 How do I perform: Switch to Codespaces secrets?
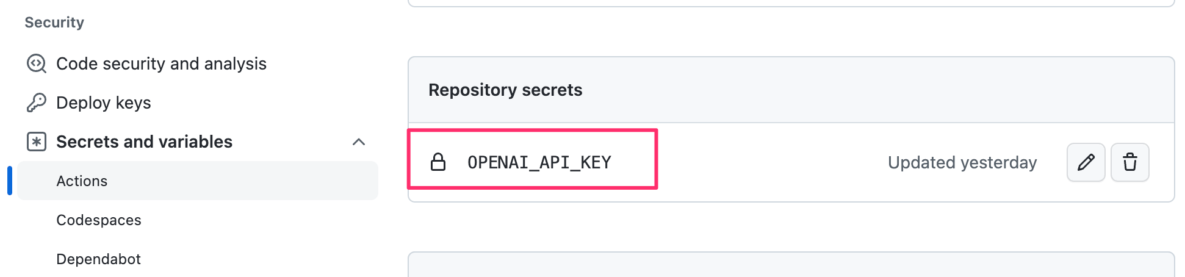(x=99, y=220)
